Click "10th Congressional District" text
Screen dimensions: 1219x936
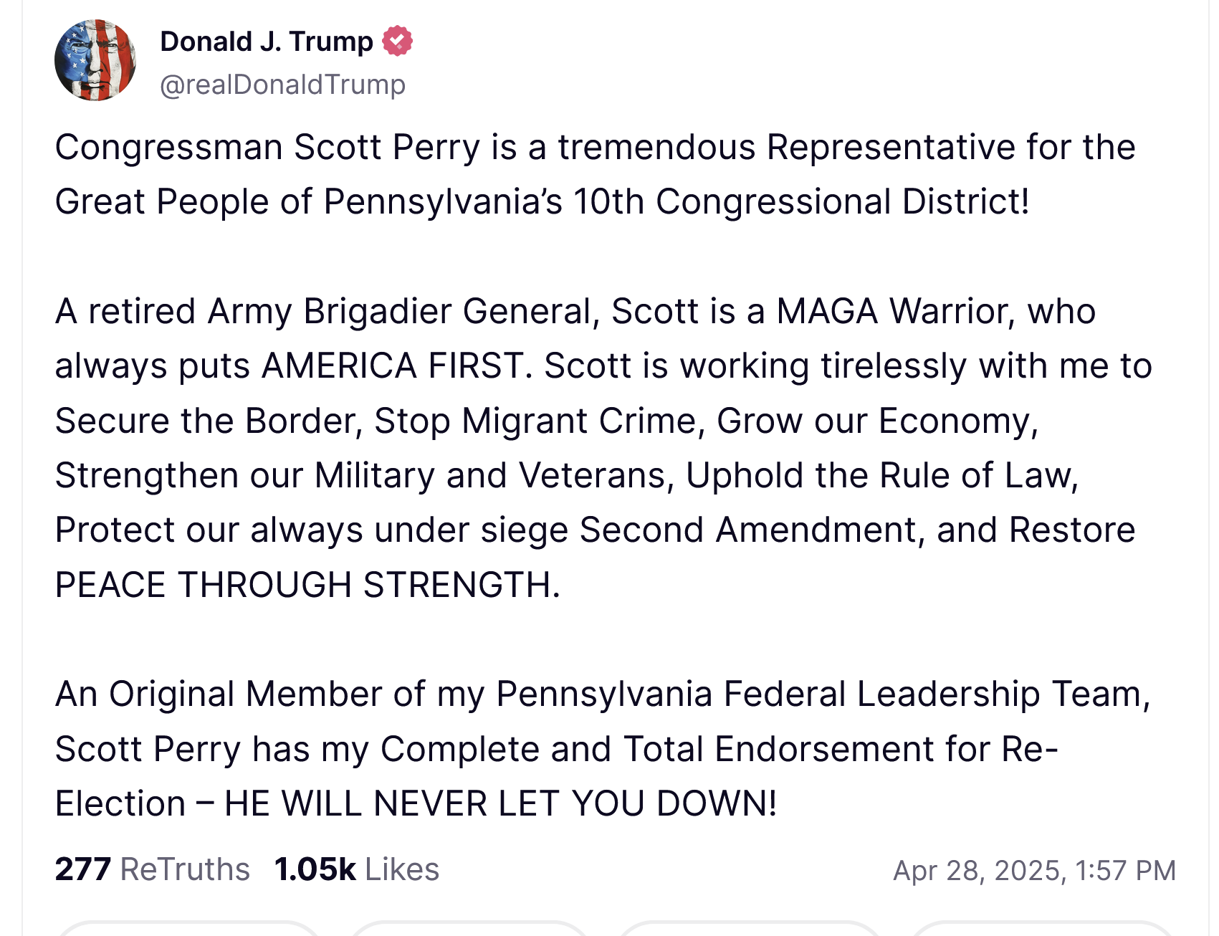coord(800,202)
